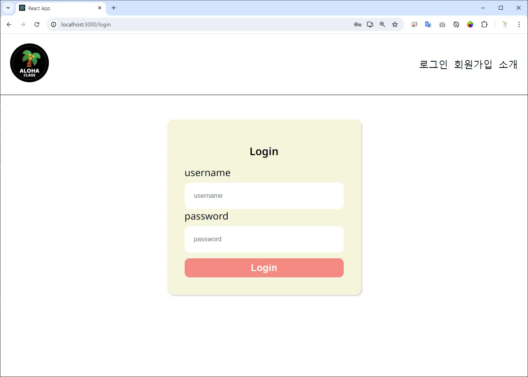Open the password manager key icon

(358, 24)
